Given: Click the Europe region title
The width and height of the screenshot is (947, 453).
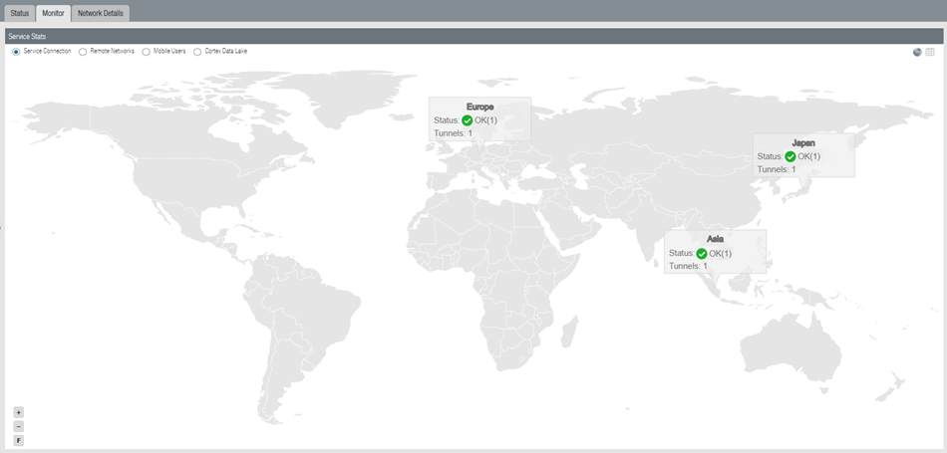Looking at the screenshot, I should (x=480, y=107).
